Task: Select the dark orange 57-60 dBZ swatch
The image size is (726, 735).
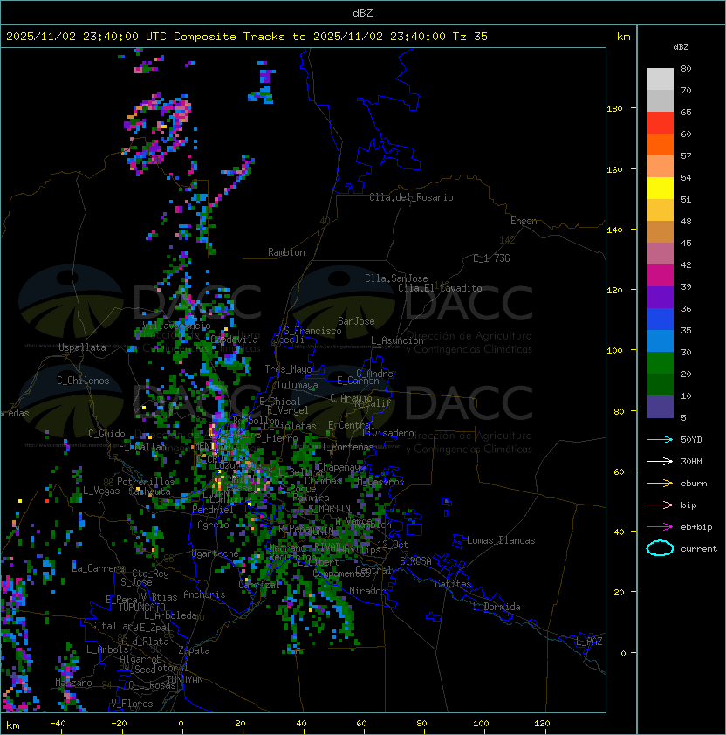Action: (660, 145)
